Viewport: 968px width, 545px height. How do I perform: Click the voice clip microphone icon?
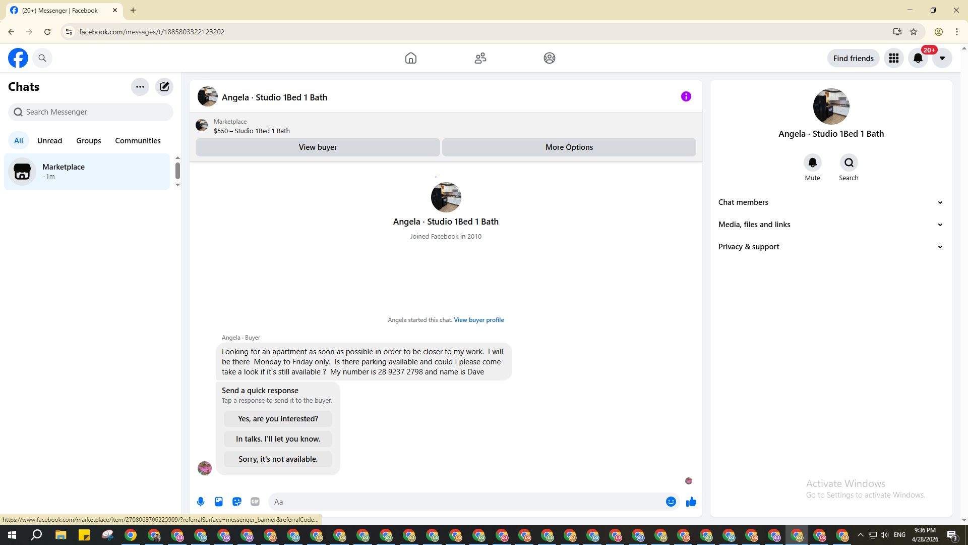[x=201, y=502]
